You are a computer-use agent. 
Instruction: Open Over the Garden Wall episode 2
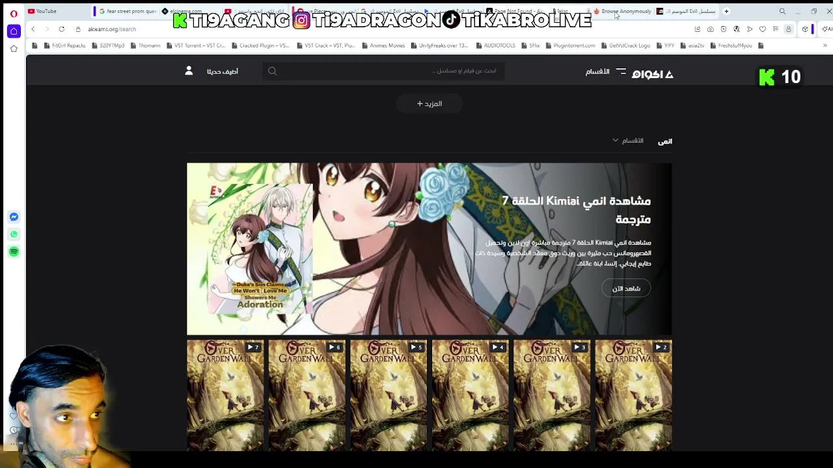633,395
